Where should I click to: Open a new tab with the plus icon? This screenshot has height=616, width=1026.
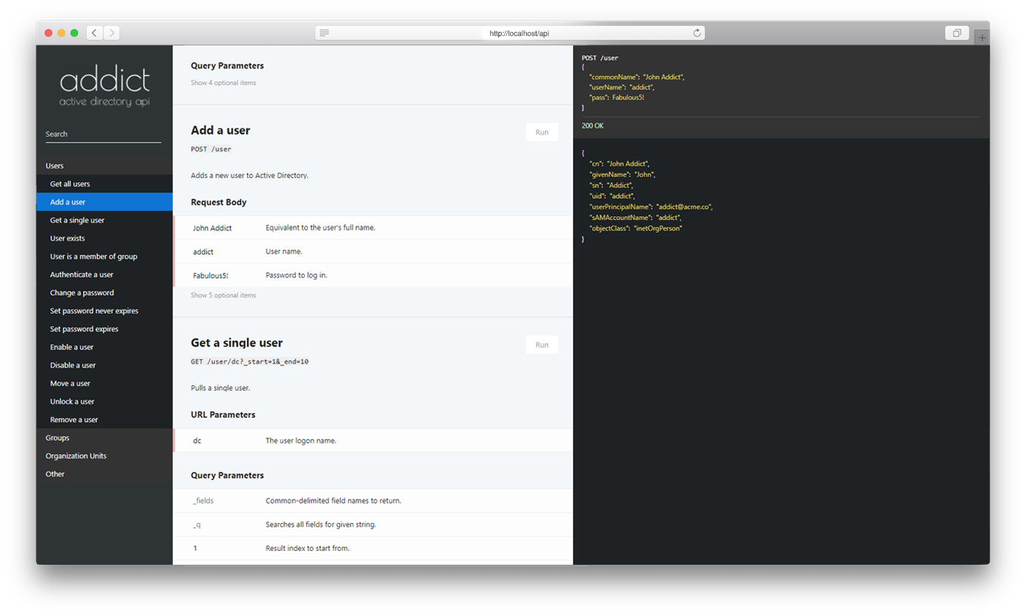coord(981,35)
